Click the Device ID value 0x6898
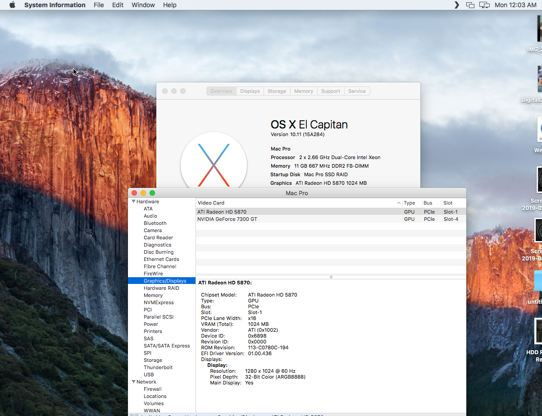The height and width of the screenshot is (416, 542). pyautogui.click(x=258, y=336)
